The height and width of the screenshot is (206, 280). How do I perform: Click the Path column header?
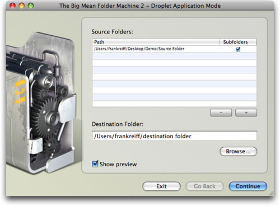[156, 42]
